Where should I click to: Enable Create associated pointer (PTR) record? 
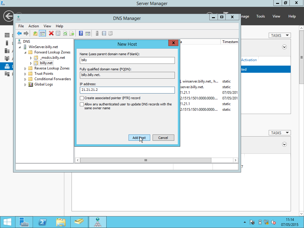82,98
